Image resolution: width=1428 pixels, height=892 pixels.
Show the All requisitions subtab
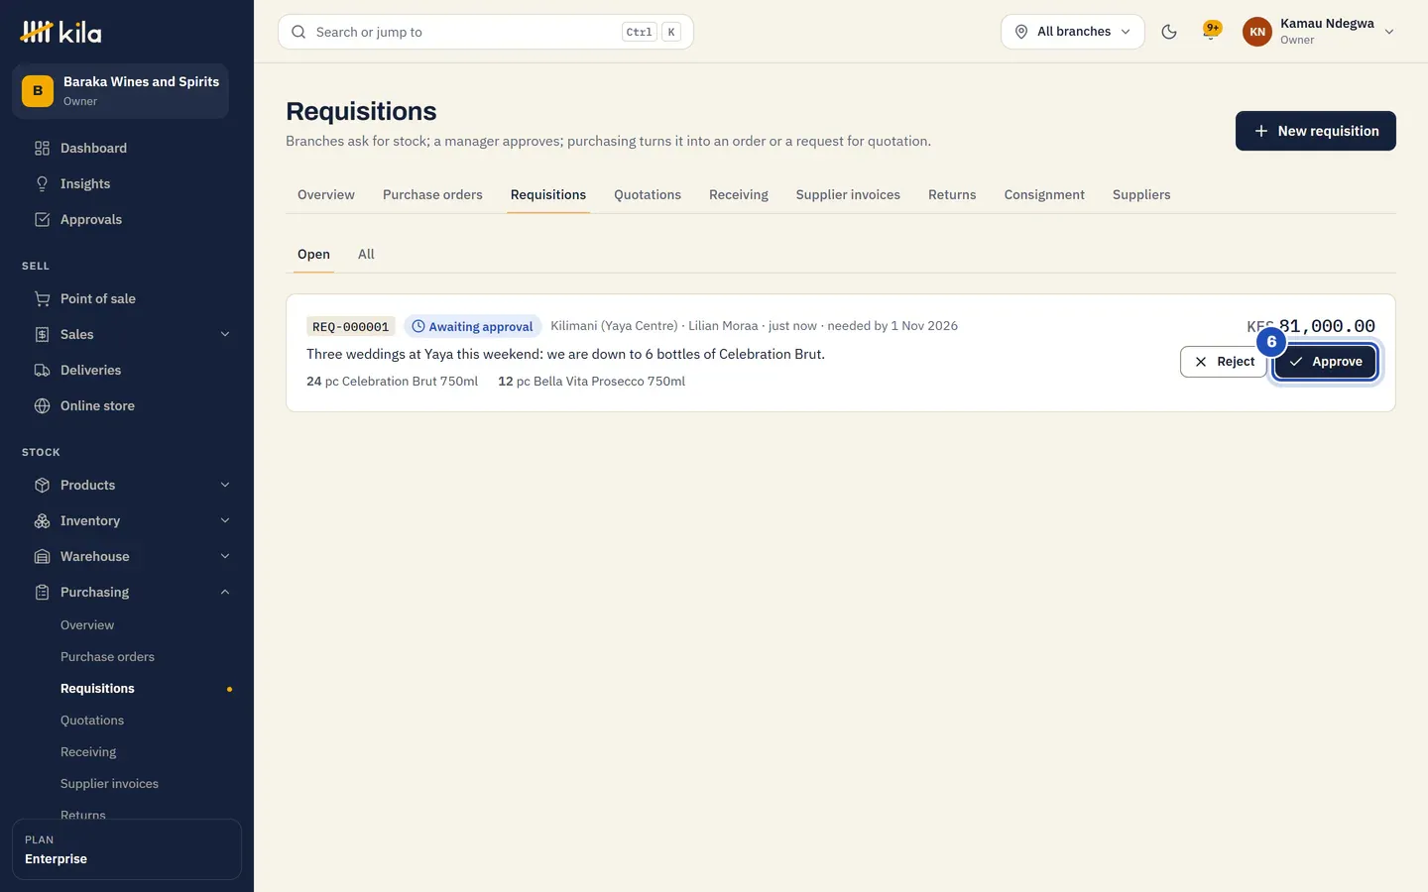pos(366,255)
